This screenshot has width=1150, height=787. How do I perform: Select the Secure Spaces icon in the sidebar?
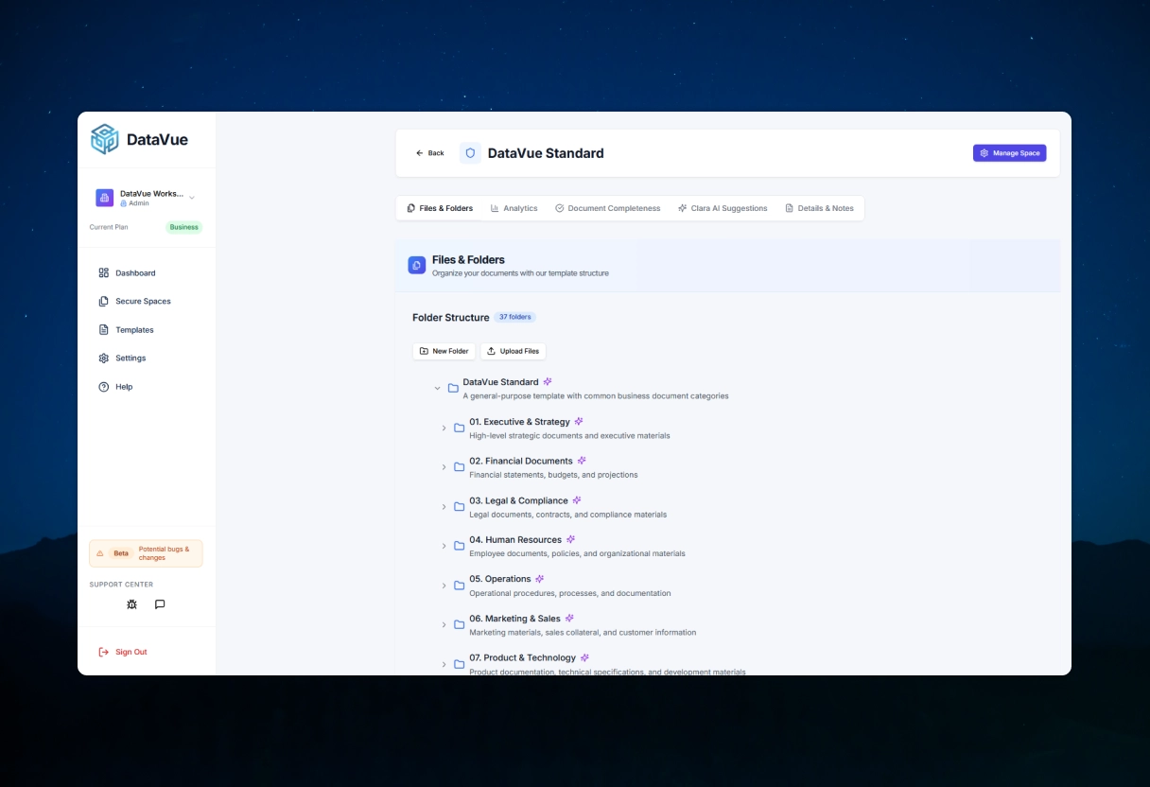click(x=104, y=301)
